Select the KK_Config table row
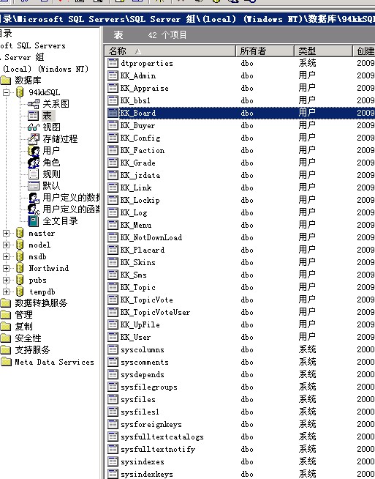375x479 pixels. [x=240, y=138]
